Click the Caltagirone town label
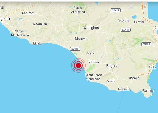158x113 pixels. coord(92,28)
